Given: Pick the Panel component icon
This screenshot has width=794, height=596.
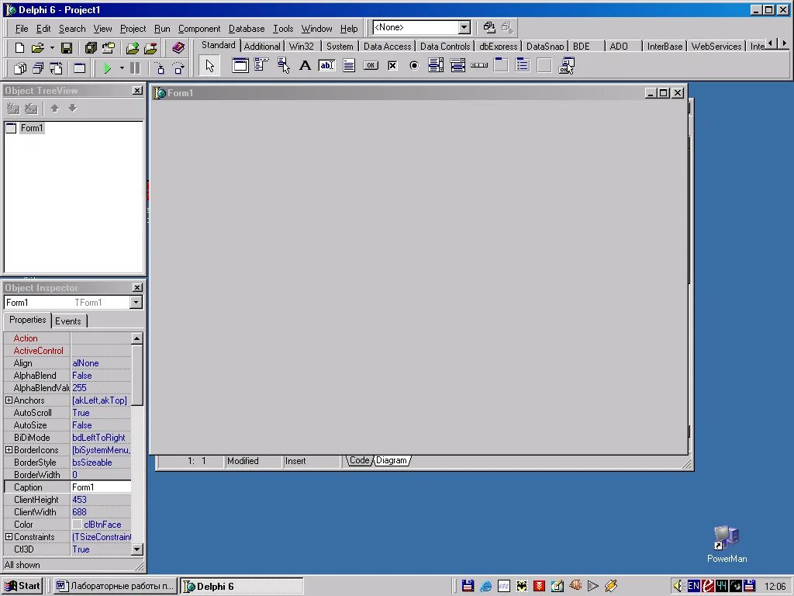Looking at the screenshot, I should click(544, 65).
